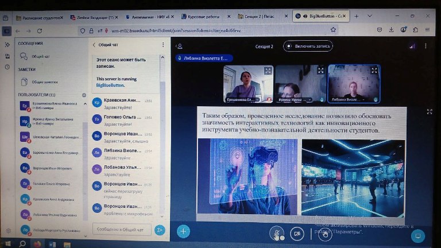Open the blue plus actions menu

183,231
